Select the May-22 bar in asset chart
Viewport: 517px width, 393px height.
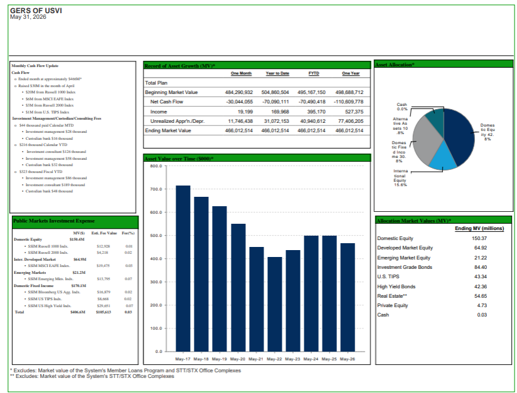pos(275,305)
